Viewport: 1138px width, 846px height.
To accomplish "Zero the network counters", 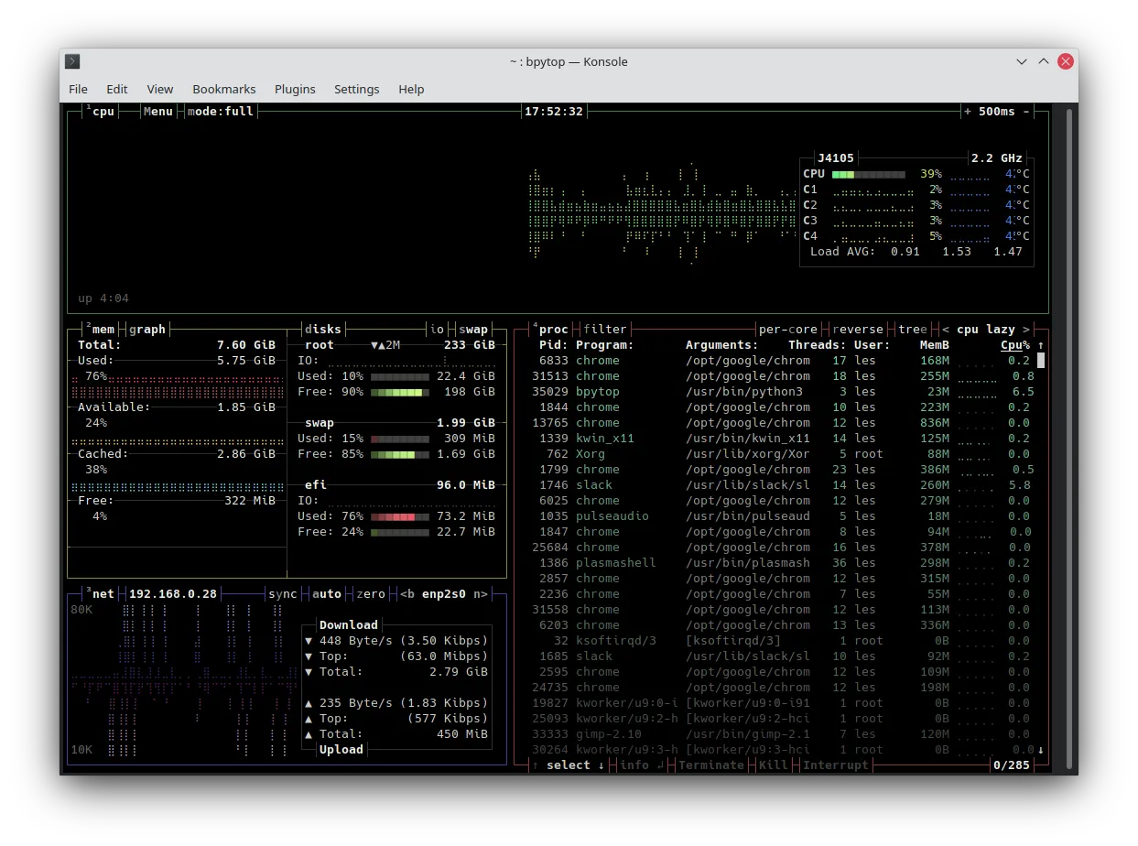I will click(x=371, y=593).
